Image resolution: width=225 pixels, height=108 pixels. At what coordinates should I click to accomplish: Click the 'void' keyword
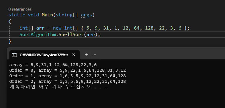34,15
